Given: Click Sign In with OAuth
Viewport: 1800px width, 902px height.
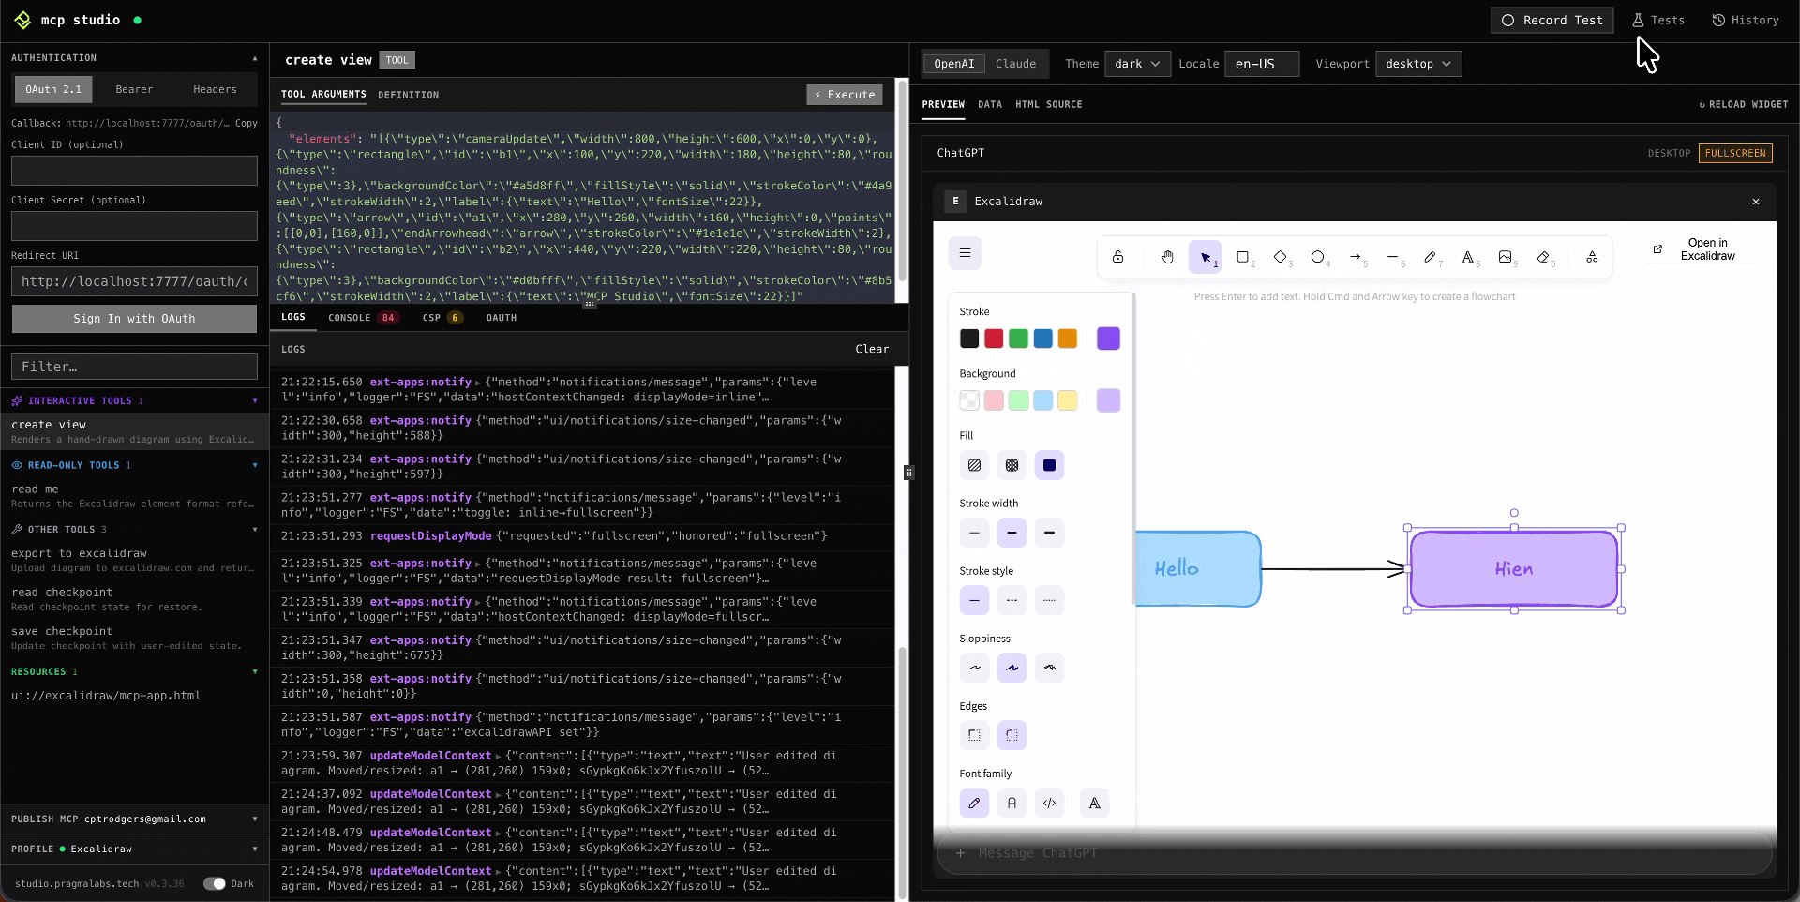Looking at the screenshot, I should point(134,319).
